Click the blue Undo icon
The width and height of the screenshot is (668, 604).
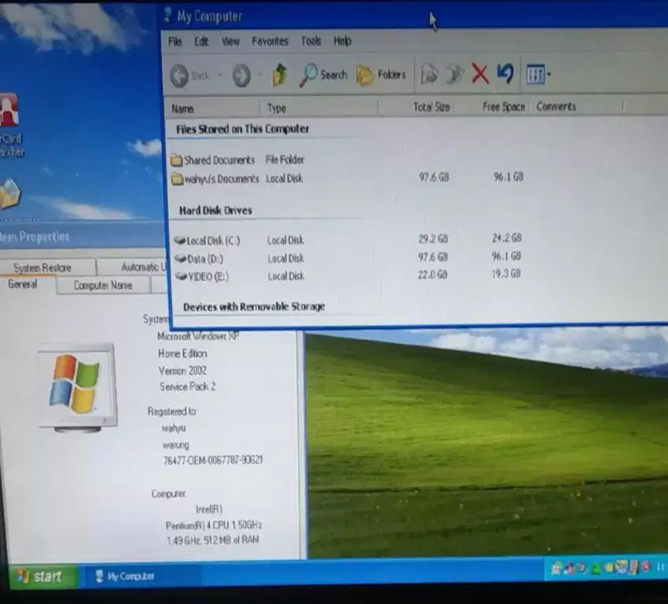click(x=505, y=73)
